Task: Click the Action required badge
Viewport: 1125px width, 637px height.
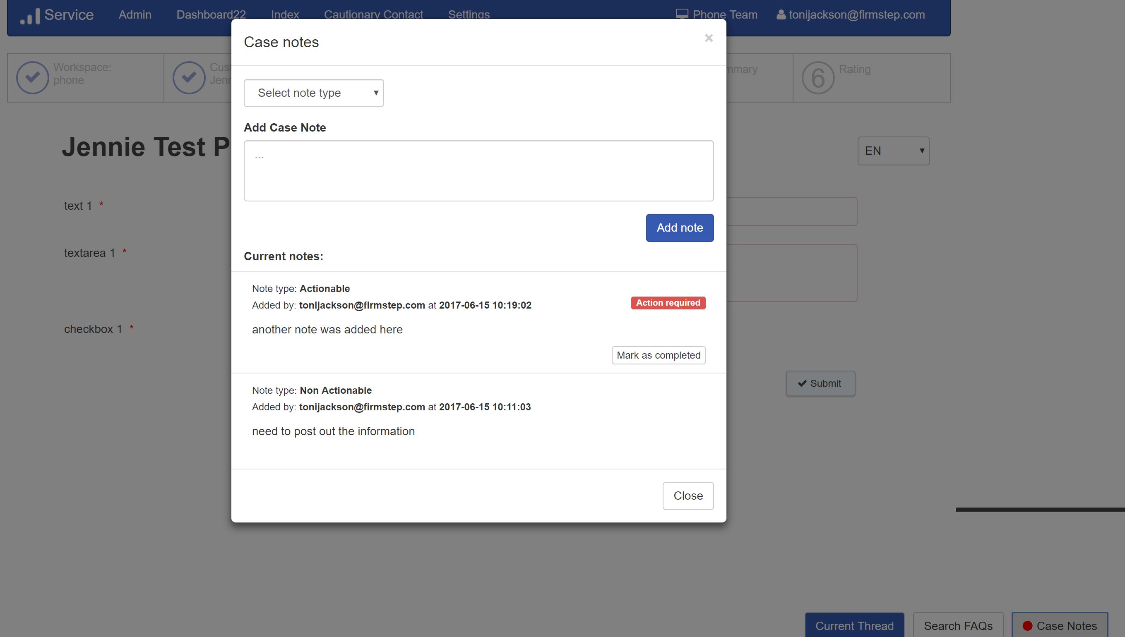Action: [x=668, y=303]
